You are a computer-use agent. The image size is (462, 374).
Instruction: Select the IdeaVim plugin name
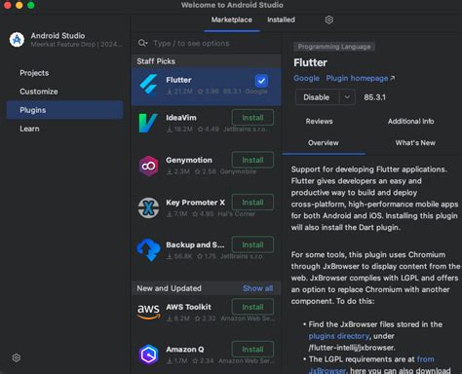click(x=181, y=118)
